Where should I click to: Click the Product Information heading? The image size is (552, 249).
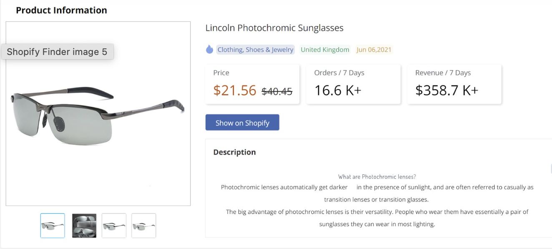61,10
